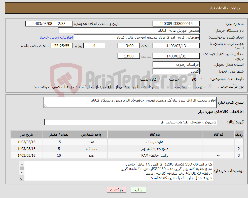Image resolution: width=248 pixels, height=198 pixels.
Task: Click remaining time field 23:25:55
Action: point(62,46)
